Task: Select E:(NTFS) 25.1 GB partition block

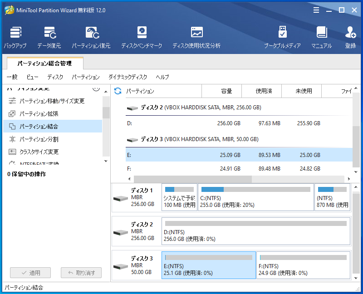Action: point(209,265)
